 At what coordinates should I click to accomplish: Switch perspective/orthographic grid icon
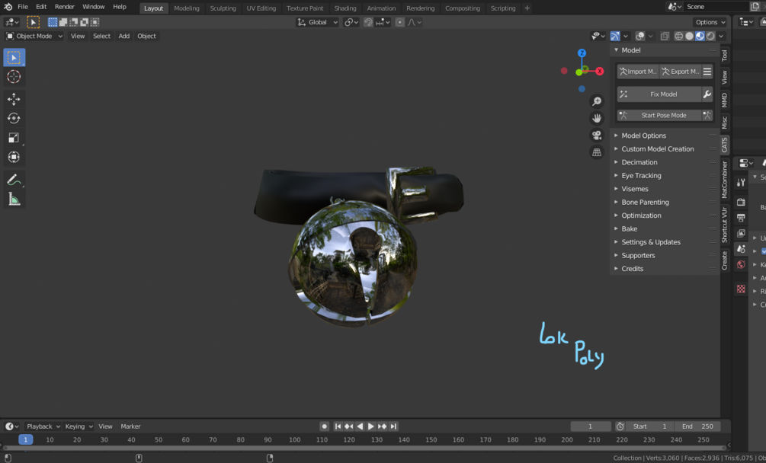pyautogui.click(x=597, y=152)
